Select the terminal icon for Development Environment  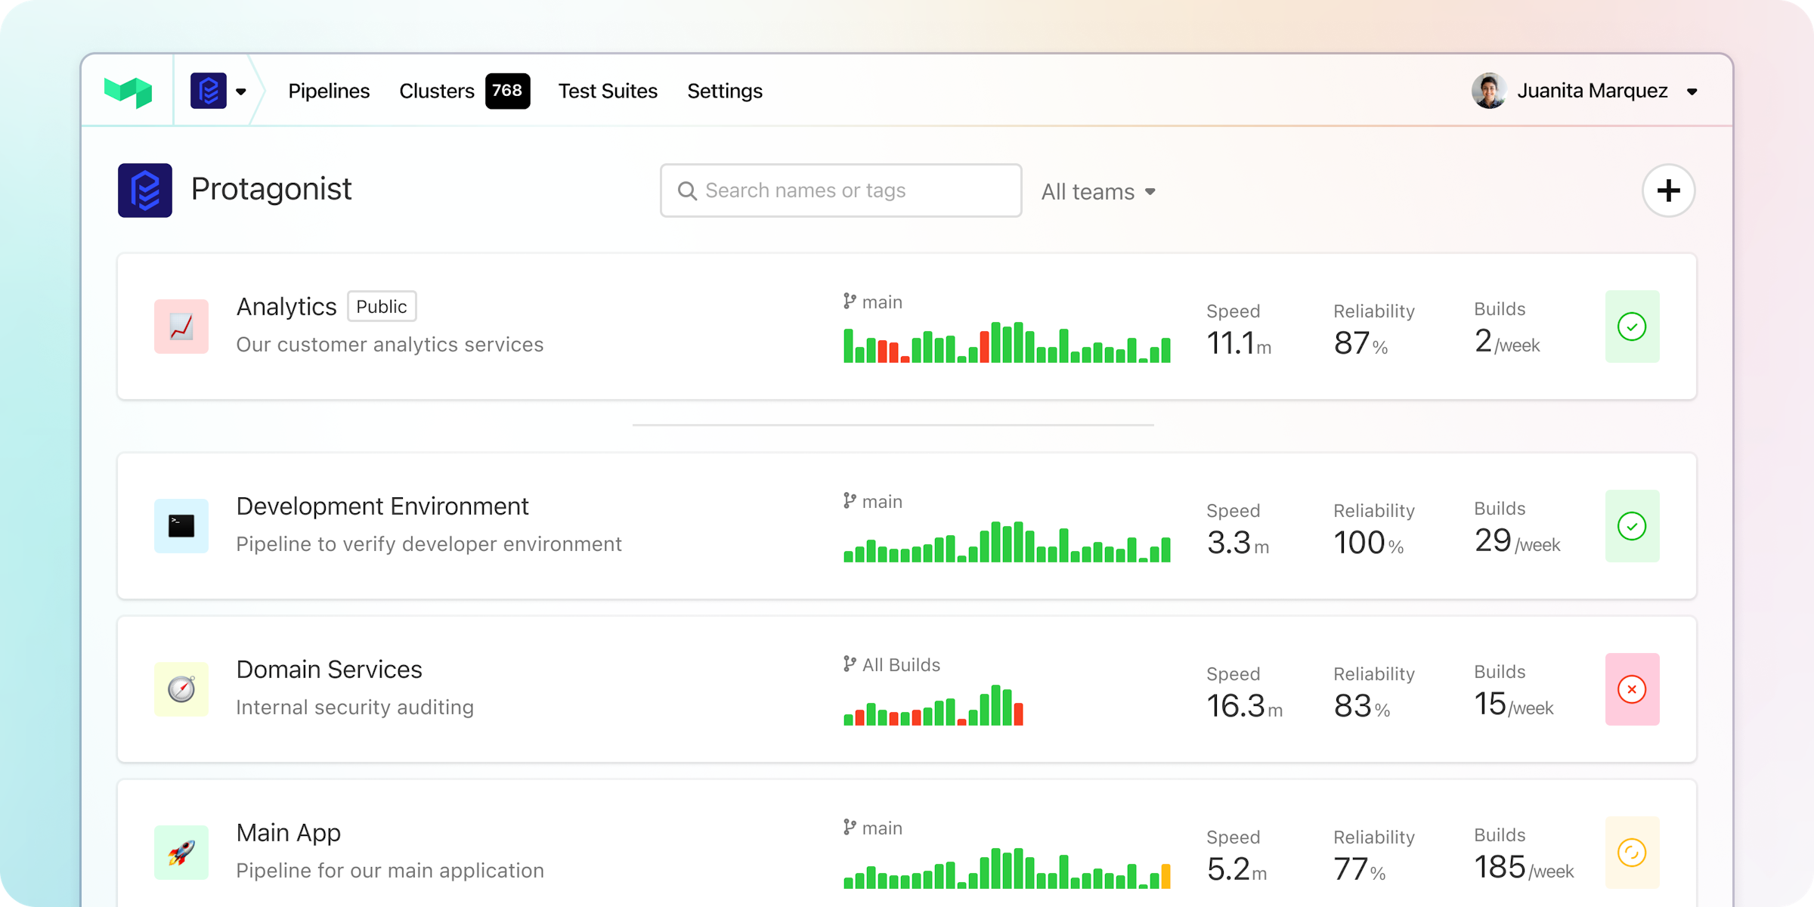click(x=181, y=526)
